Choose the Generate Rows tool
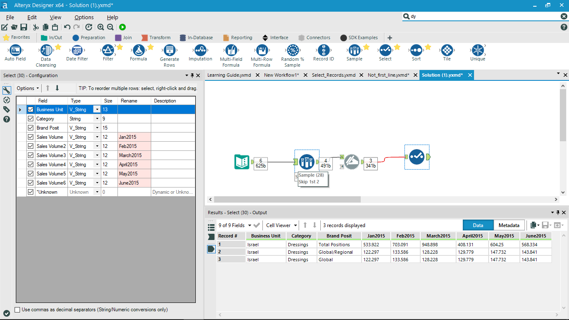The height and width of the screenshot is (320, 569). click(170, 51)
